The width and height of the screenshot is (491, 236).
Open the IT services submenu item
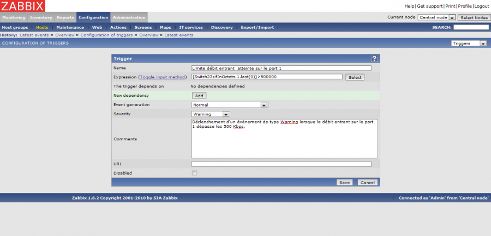(x=191, y=28)
